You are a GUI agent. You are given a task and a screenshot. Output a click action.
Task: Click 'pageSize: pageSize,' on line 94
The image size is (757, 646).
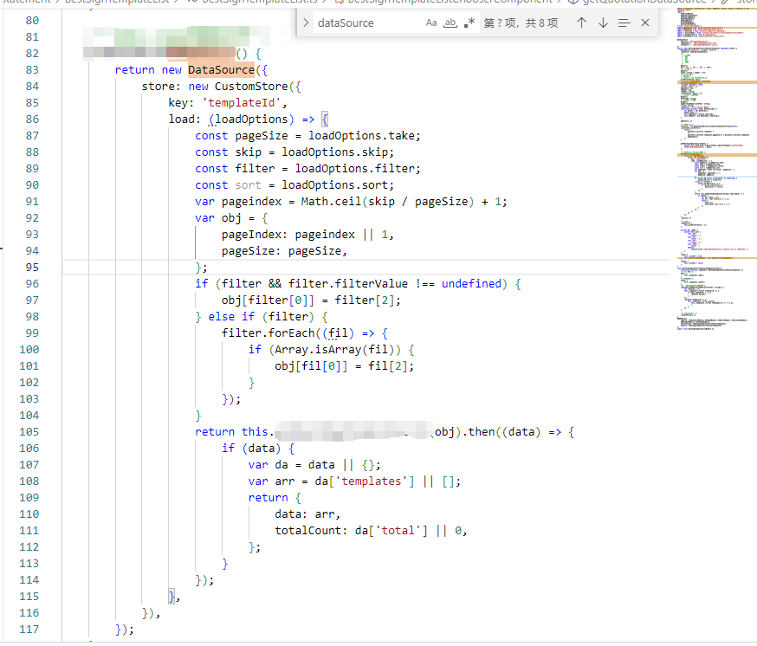coord(284,251)
